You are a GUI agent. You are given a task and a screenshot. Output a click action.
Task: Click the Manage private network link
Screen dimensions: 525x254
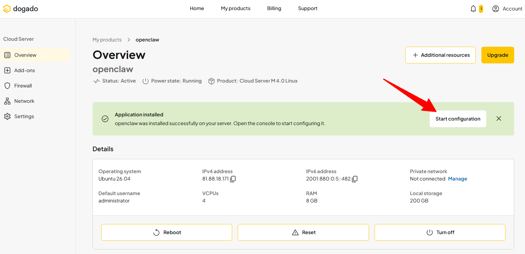458,179
